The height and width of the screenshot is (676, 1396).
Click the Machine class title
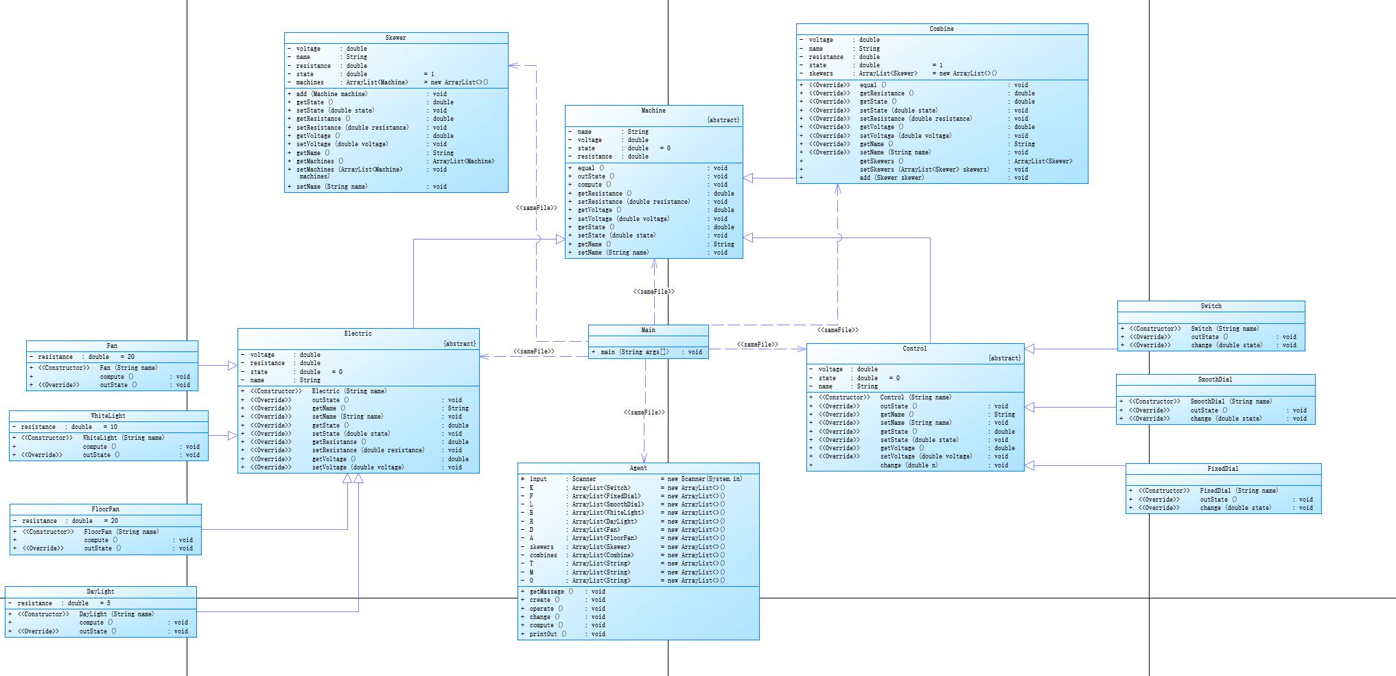(653, 110)
